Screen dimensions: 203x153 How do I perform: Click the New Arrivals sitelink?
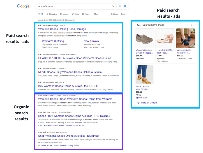[x=91, y=41]
